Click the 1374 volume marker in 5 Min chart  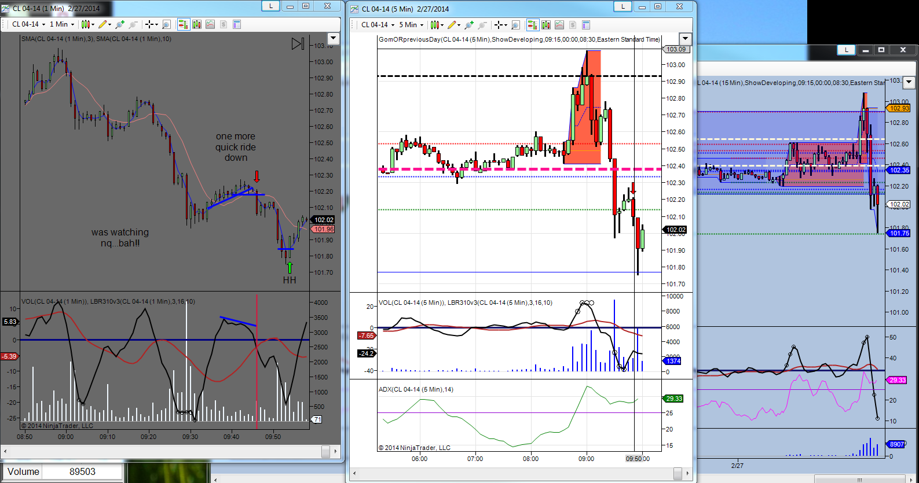[x=672, y=361]
